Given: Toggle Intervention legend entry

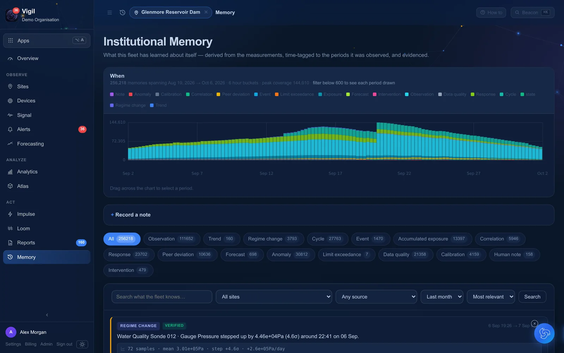Looking at the screenshot, I should [x=387, y=94].
